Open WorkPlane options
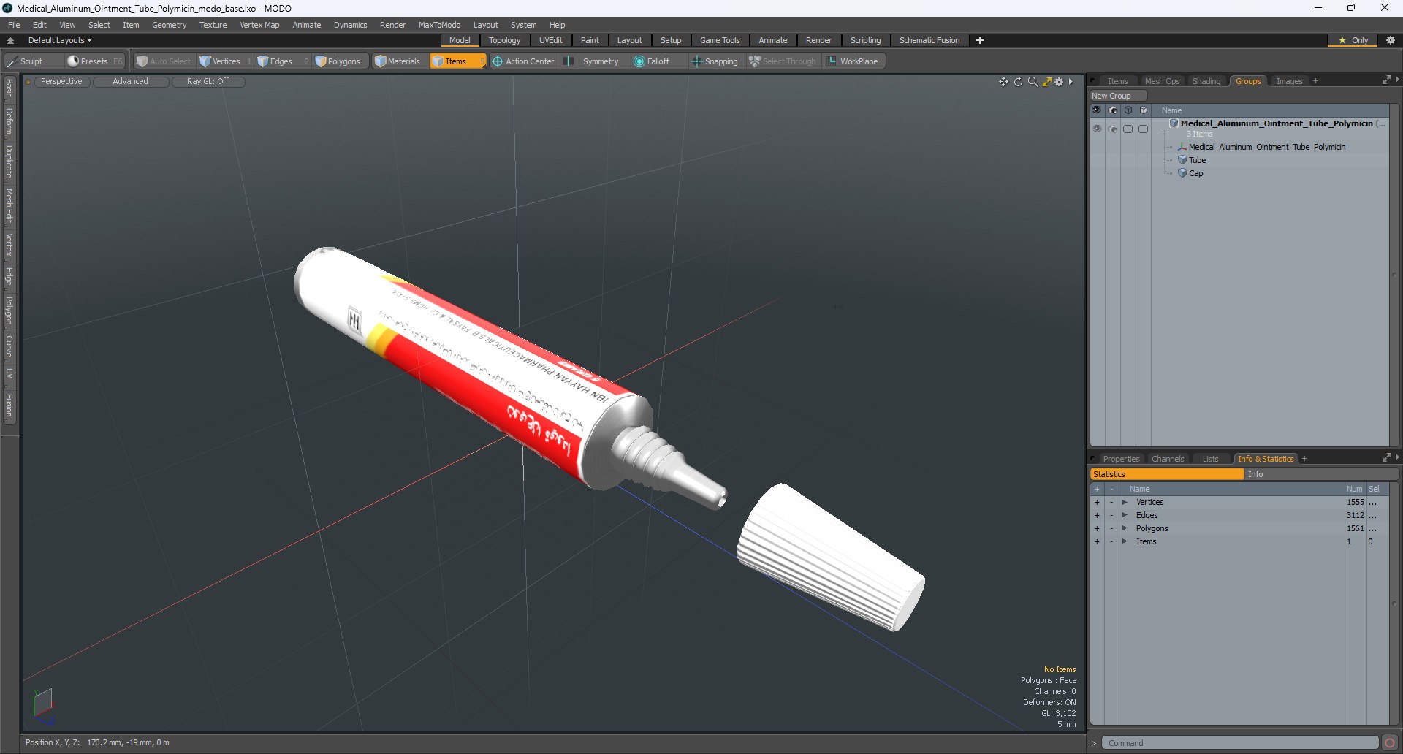The width and height of the screenshot is (1403, 754). (x=853, y=61)
